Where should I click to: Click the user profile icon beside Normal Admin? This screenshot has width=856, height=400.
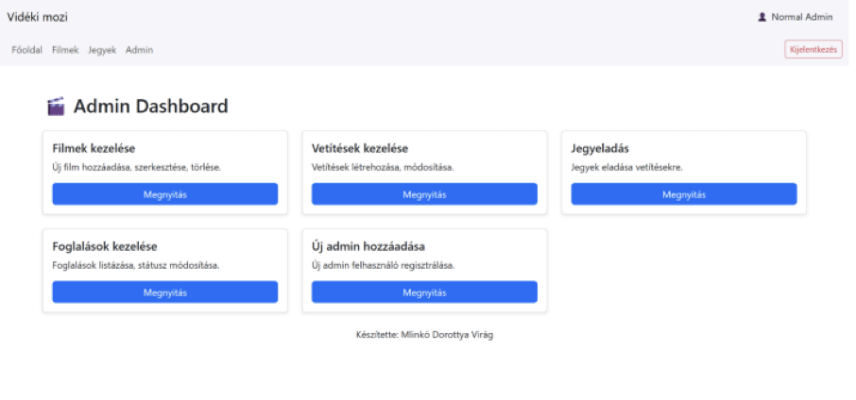coord(762,17)
